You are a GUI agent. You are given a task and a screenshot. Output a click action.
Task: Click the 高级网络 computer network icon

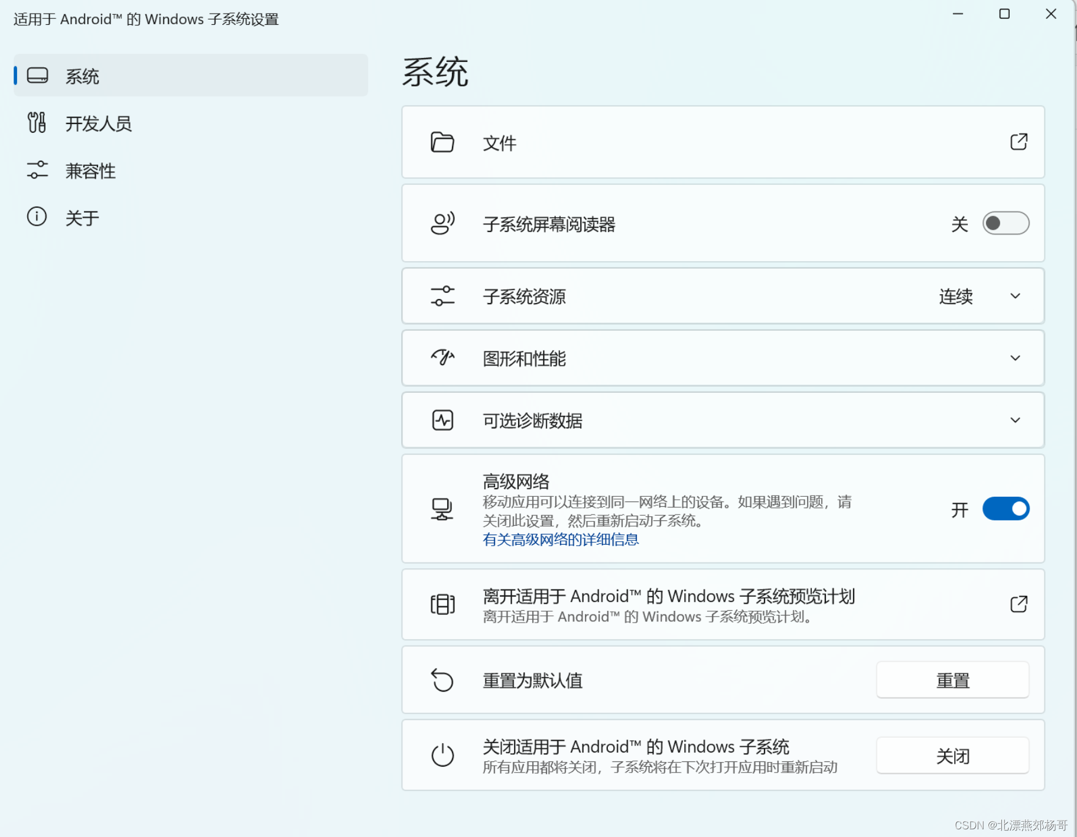click(442, 509)
